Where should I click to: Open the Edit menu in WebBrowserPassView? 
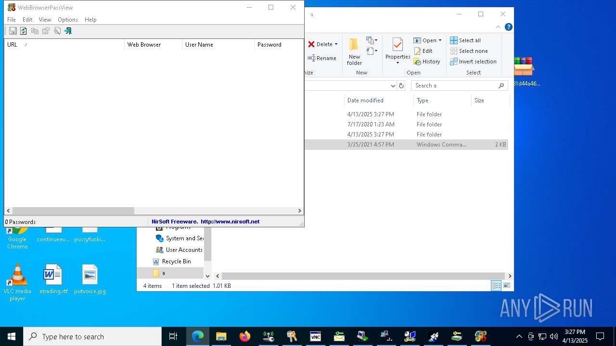point(27,20)
